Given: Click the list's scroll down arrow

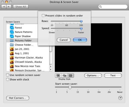Looking at the screenshot, I should point(51,70).
